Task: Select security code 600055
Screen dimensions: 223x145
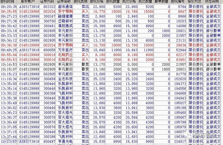Action: [49, 50]
